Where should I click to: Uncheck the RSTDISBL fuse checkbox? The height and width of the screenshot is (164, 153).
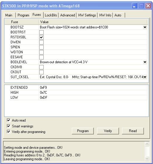pos(41,37)
